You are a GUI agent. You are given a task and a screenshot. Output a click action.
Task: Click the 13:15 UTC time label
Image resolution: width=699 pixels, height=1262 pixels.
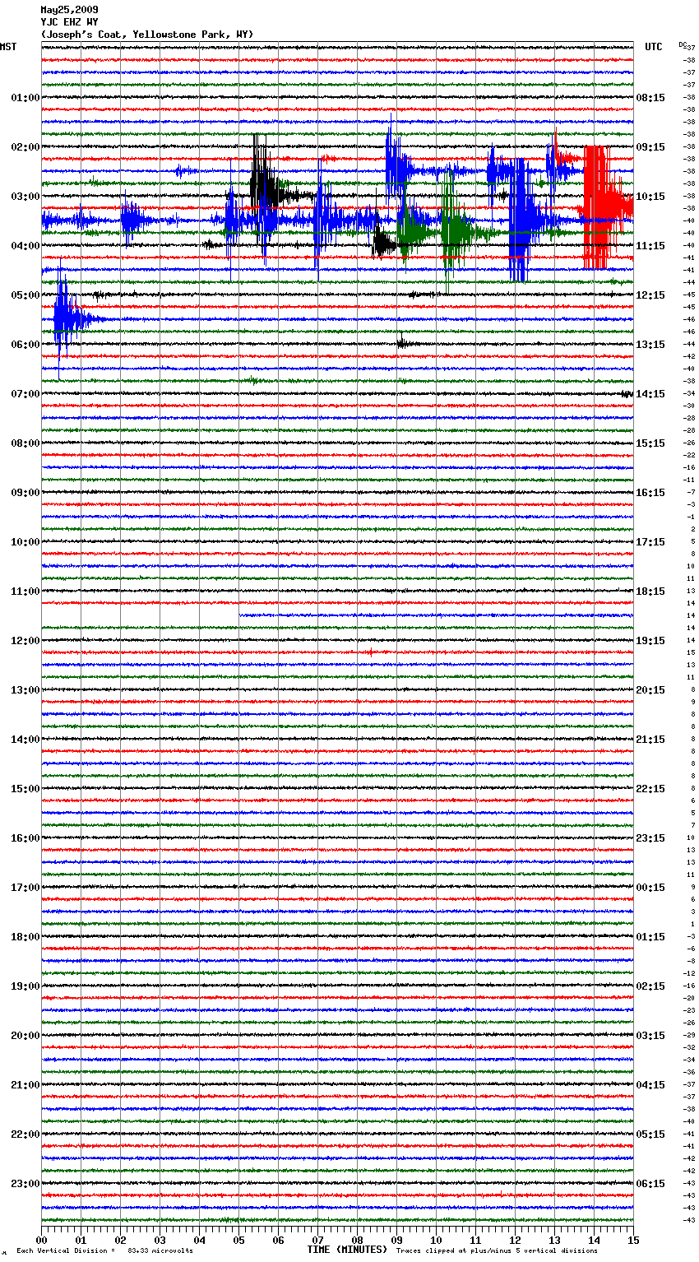pyautogui.click(x=650, y=345)
